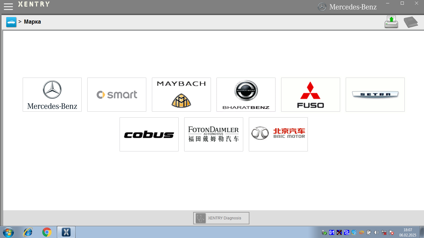This screenshot has width=424, height=238.
Task: Open the BAIC Motor brand tile
Action: coord(278,134)
